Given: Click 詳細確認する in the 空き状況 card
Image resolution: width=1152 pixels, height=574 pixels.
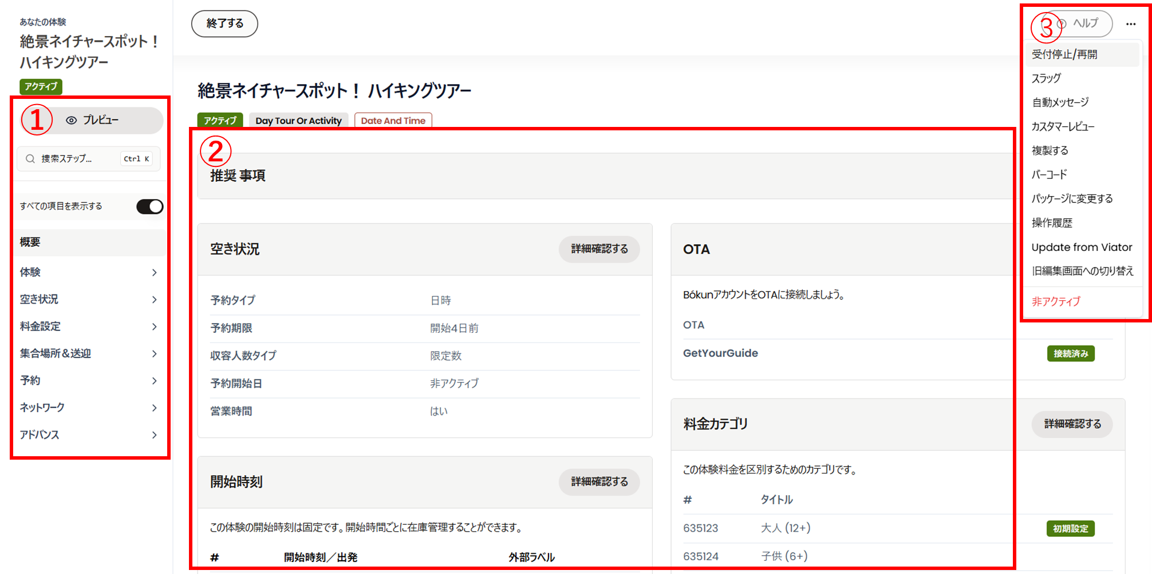Looking at the screenshot, I should click(x=599, y=249).
